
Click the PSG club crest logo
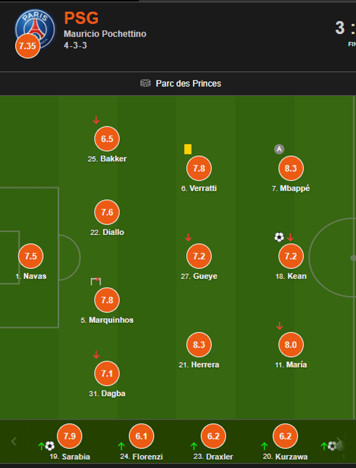click(36, 27)
